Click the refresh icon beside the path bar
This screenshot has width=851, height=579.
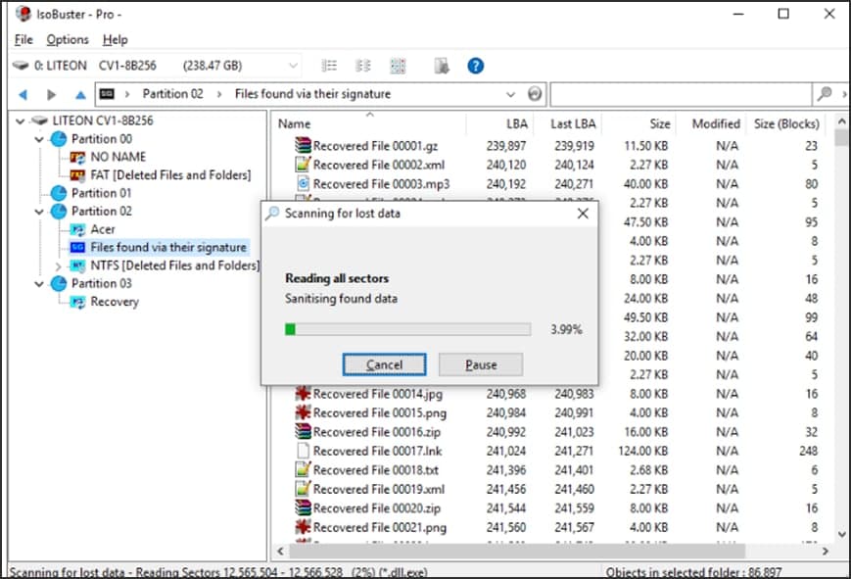click(x=534, y=94)
